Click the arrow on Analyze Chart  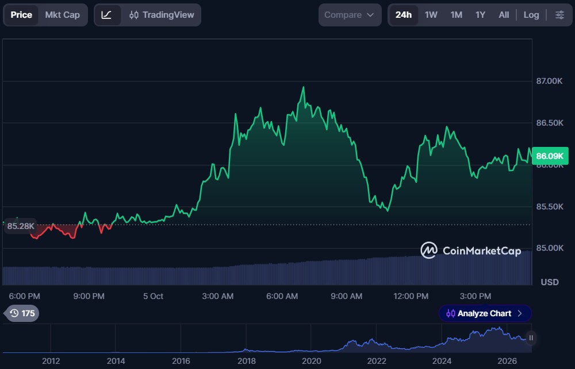click(x=520, y=313)
